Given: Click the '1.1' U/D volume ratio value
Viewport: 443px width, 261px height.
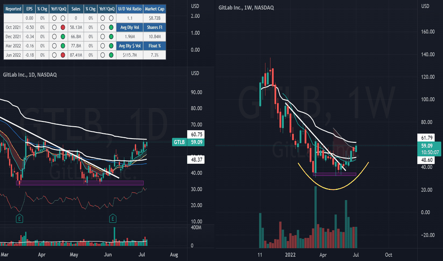Looking at the screenshot, I should click(130, 18).
